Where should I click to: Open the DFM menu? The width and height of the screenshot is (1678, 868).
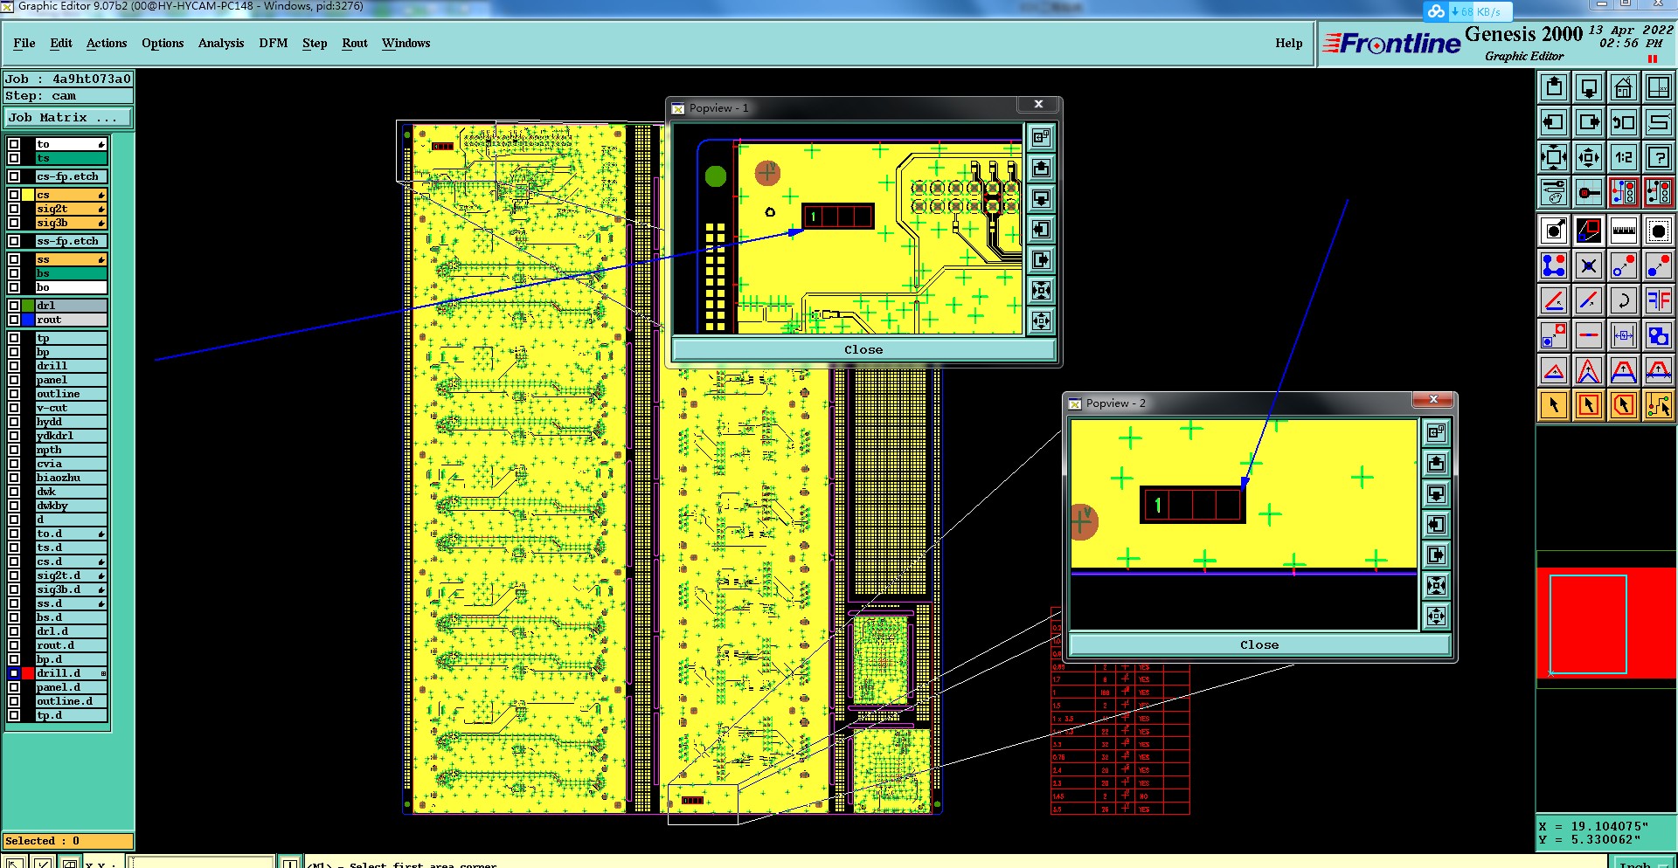point(274,43)
